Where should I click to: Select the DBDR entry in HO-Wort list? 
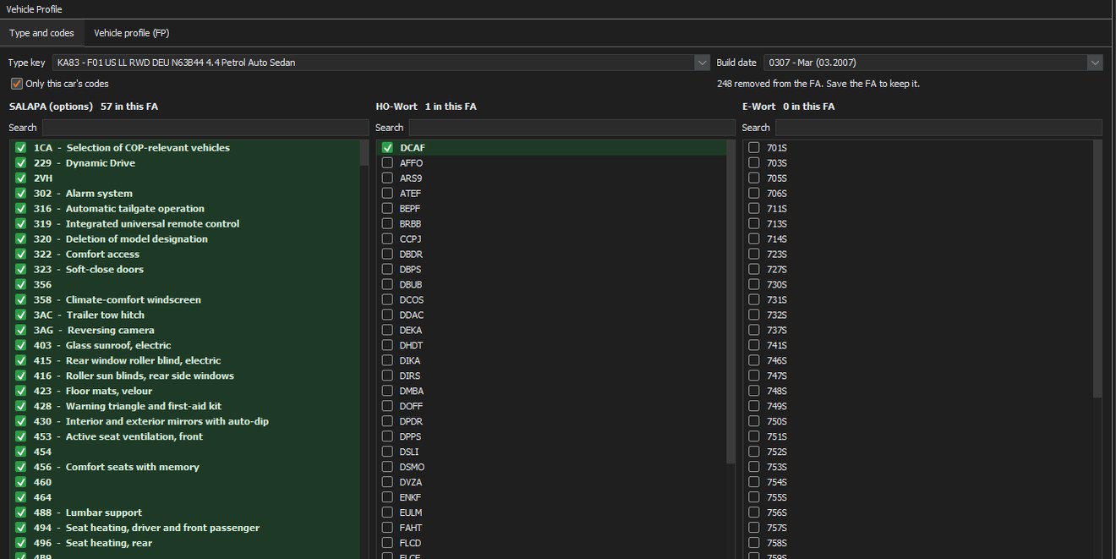coord(551,255)
